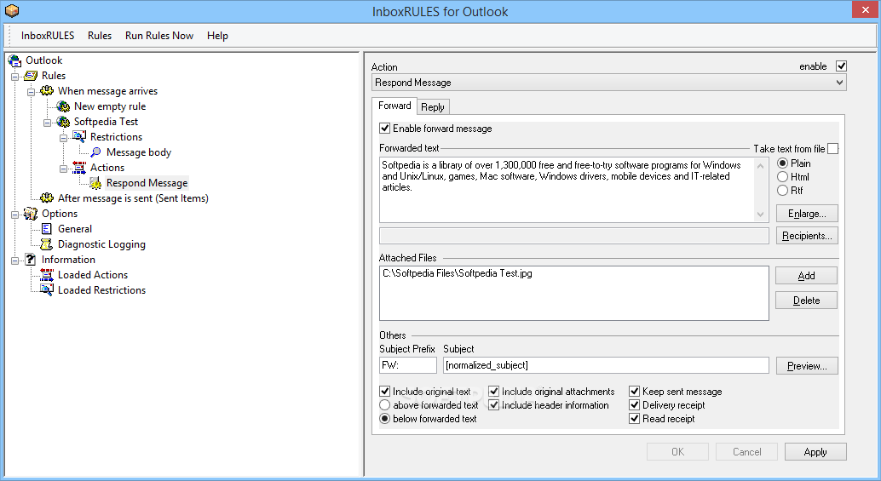The image size is (881, 481).
Task: Click the Rules folder icon
Action: click(31, 76)
